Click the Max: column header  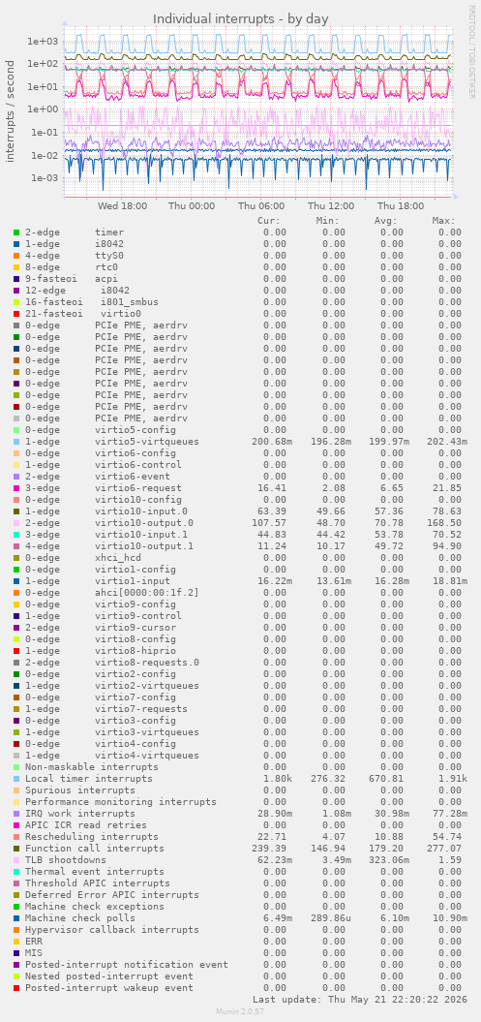(444, 220)
